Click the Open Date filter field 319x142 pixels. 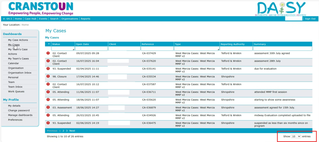tap(91, 49)
